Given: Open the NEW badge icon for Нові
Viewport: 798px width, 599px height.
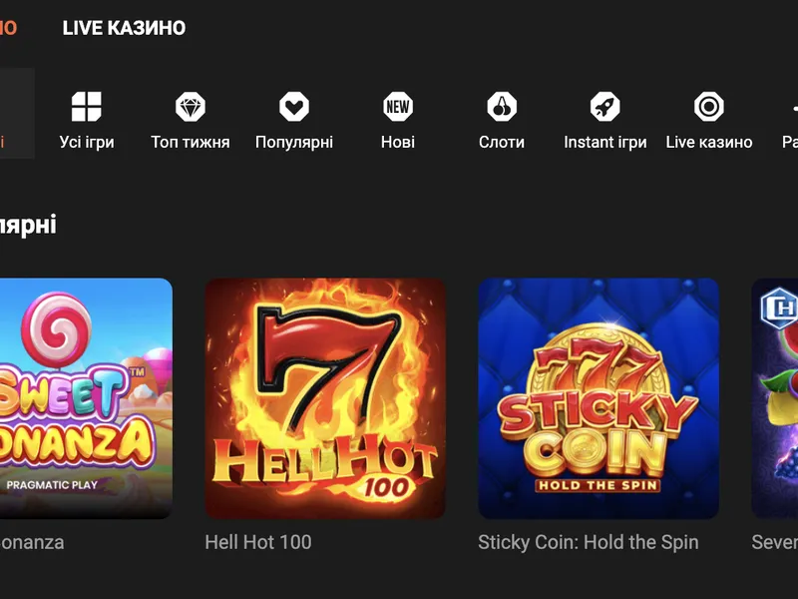Looking at the screenshot, I should 398,107.
